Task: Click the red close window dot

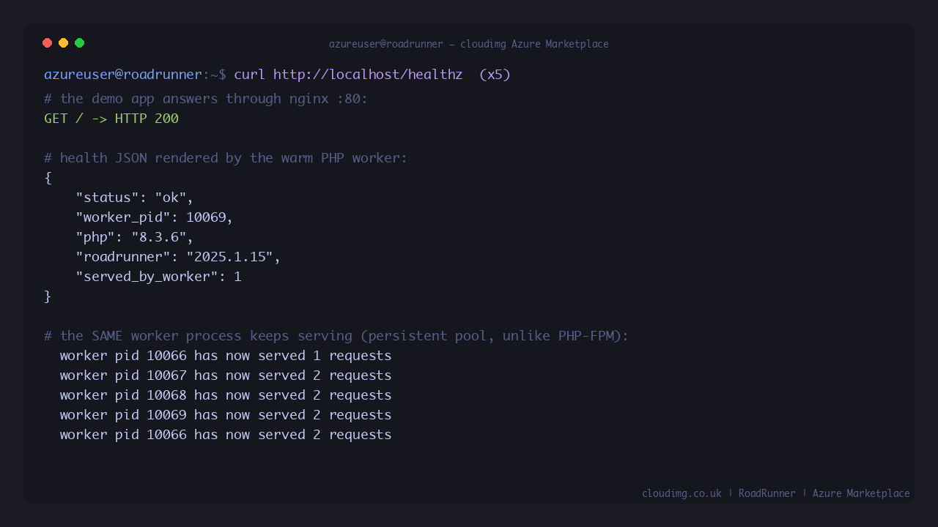Action: pyautogui.click(x=48, y=43)
